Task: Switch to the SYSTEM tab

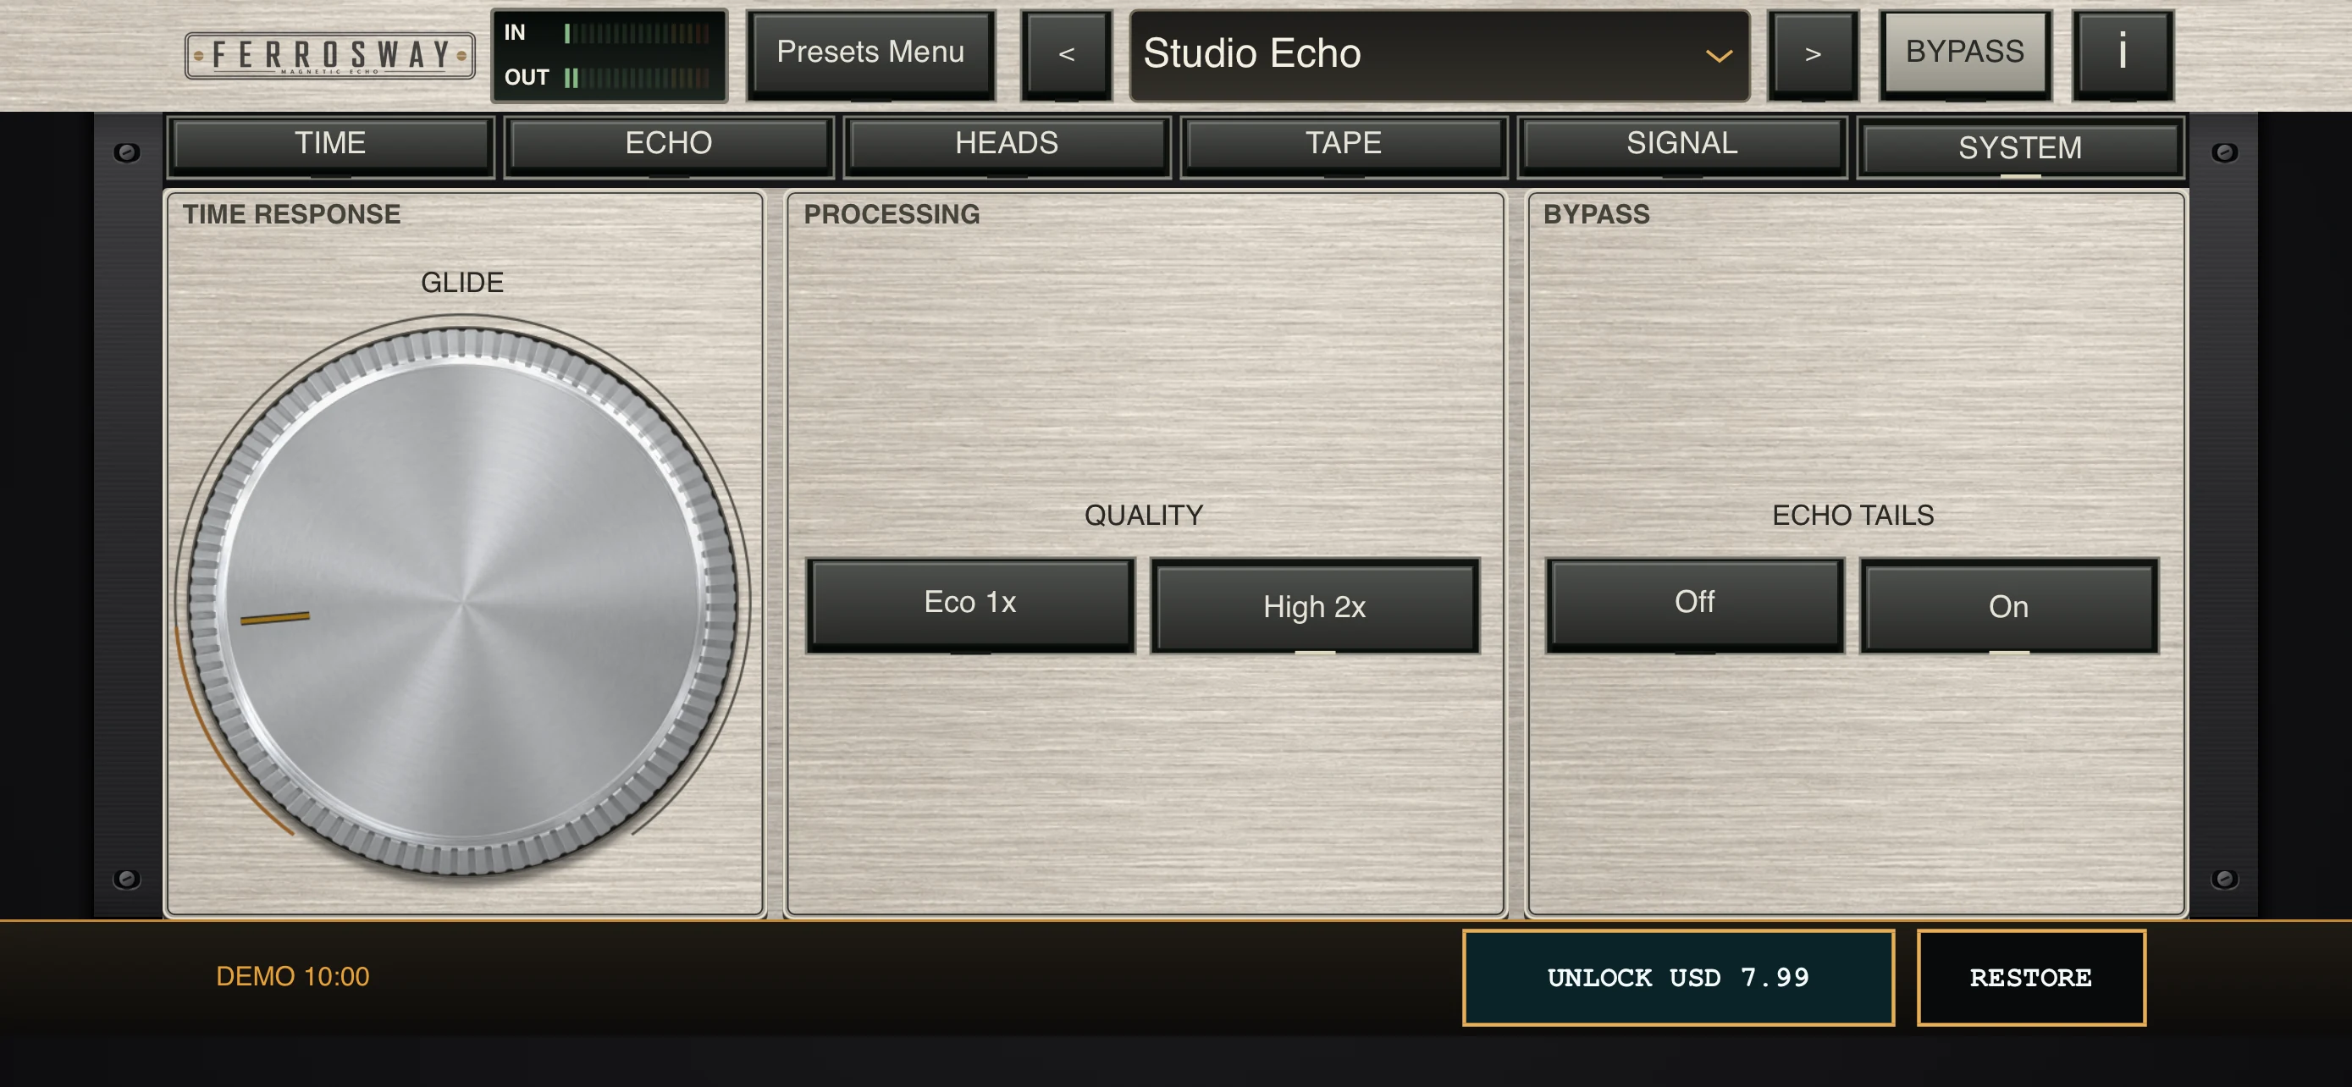Action: coord(2019,147)
